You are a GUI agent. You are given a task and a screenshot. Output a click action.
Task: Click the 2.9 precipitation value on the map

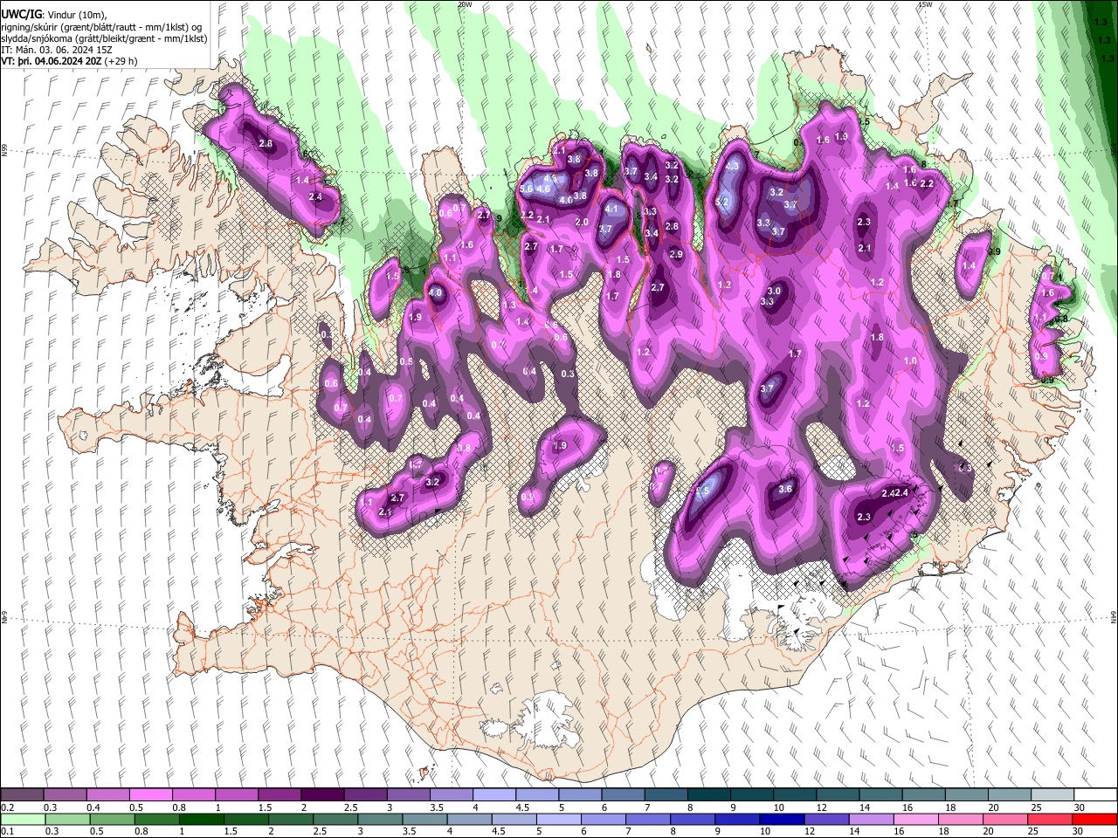coord(676,254)
